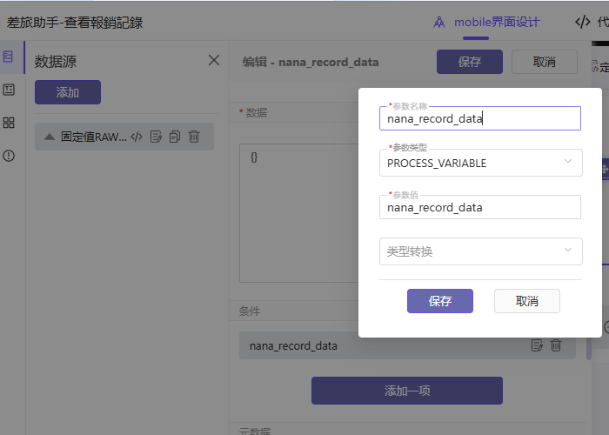Image resolution: width=609 pixels, height=435 pixels.
Task: Click 取消 button in the parameter dialog
Action: (x=526, y=301)
